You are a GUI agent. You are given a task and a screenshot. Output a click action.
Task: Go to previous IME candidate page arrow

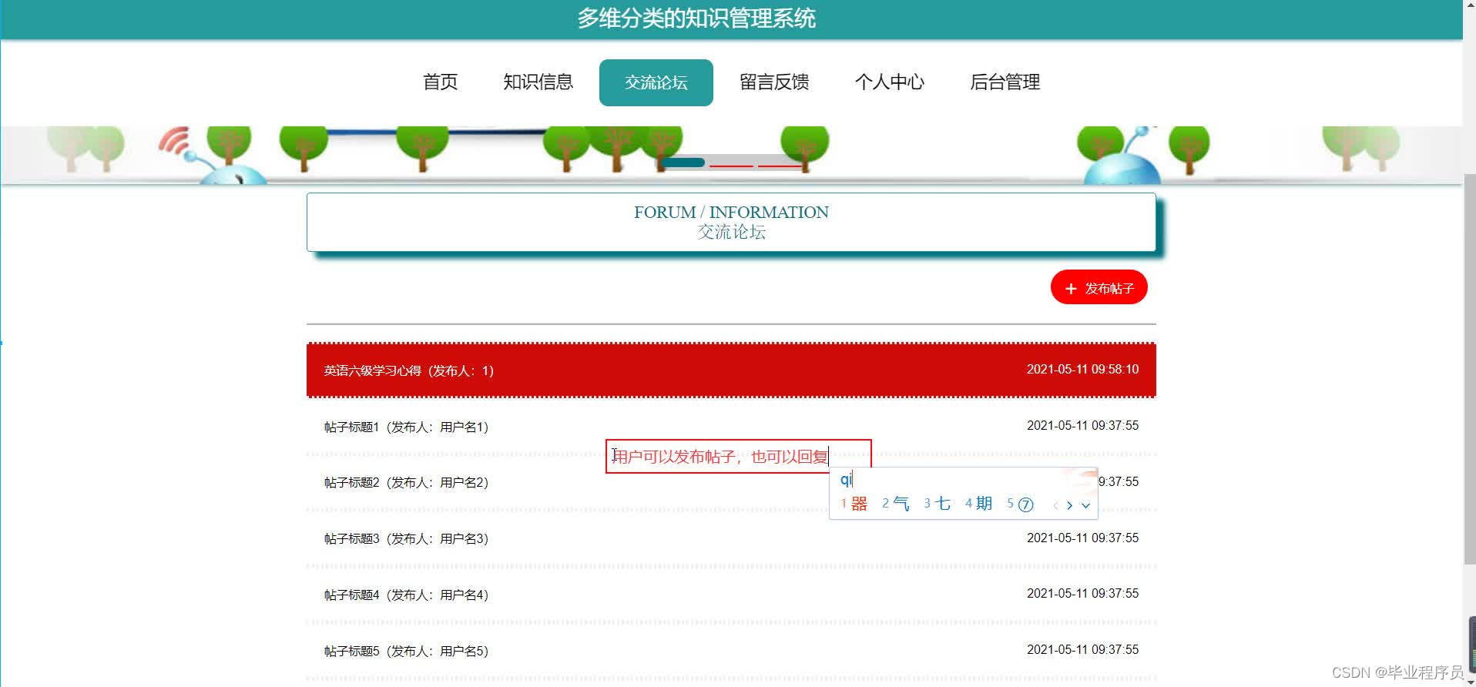pos(1055,505)
